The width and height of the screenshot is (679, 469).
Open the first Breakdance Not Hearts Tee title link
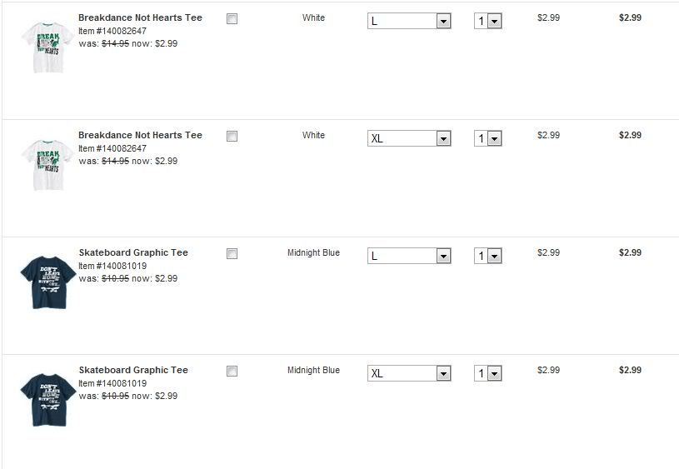point(140,17)
